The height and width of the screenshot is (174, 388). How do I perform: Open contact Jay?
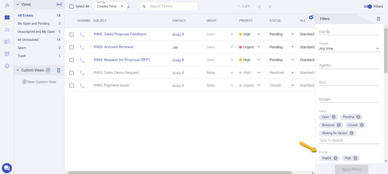coord(175,47)
